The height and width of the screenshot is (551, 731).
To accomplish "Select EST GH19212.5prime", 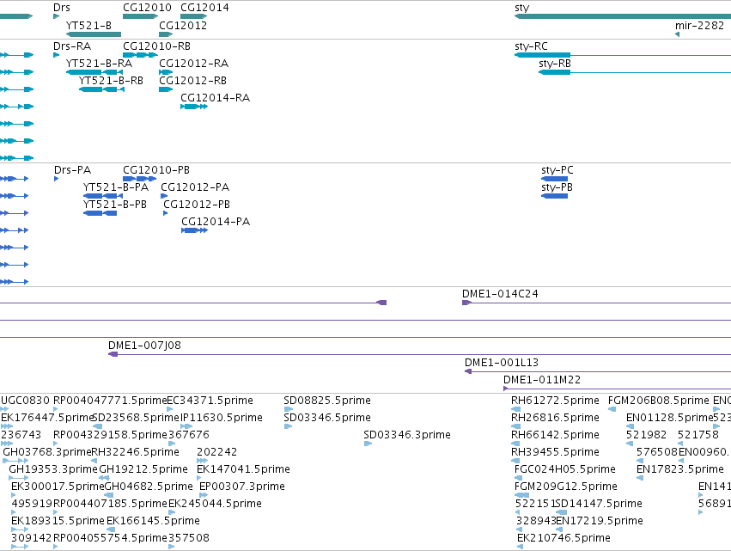I will click(x=143, y=469).
